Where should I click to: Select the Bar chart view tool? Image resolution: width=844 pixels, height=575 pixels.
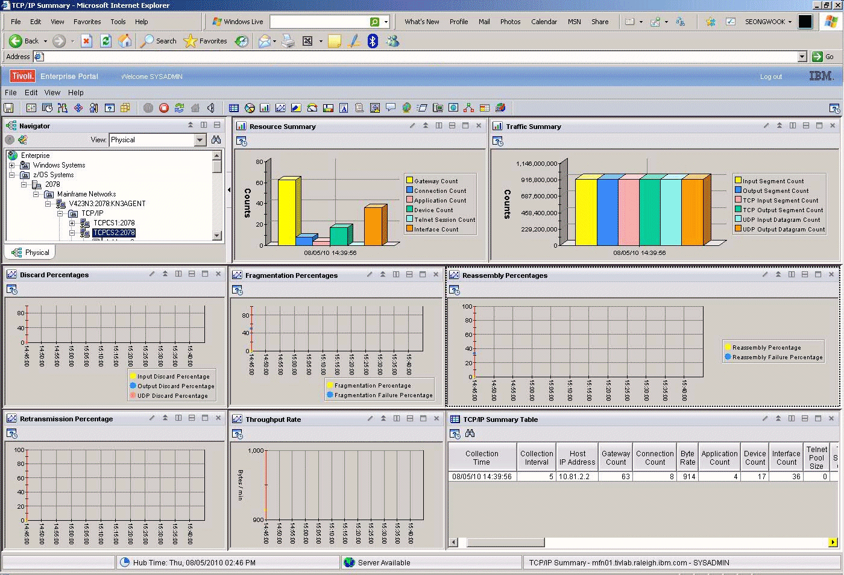tap(265, 108)
